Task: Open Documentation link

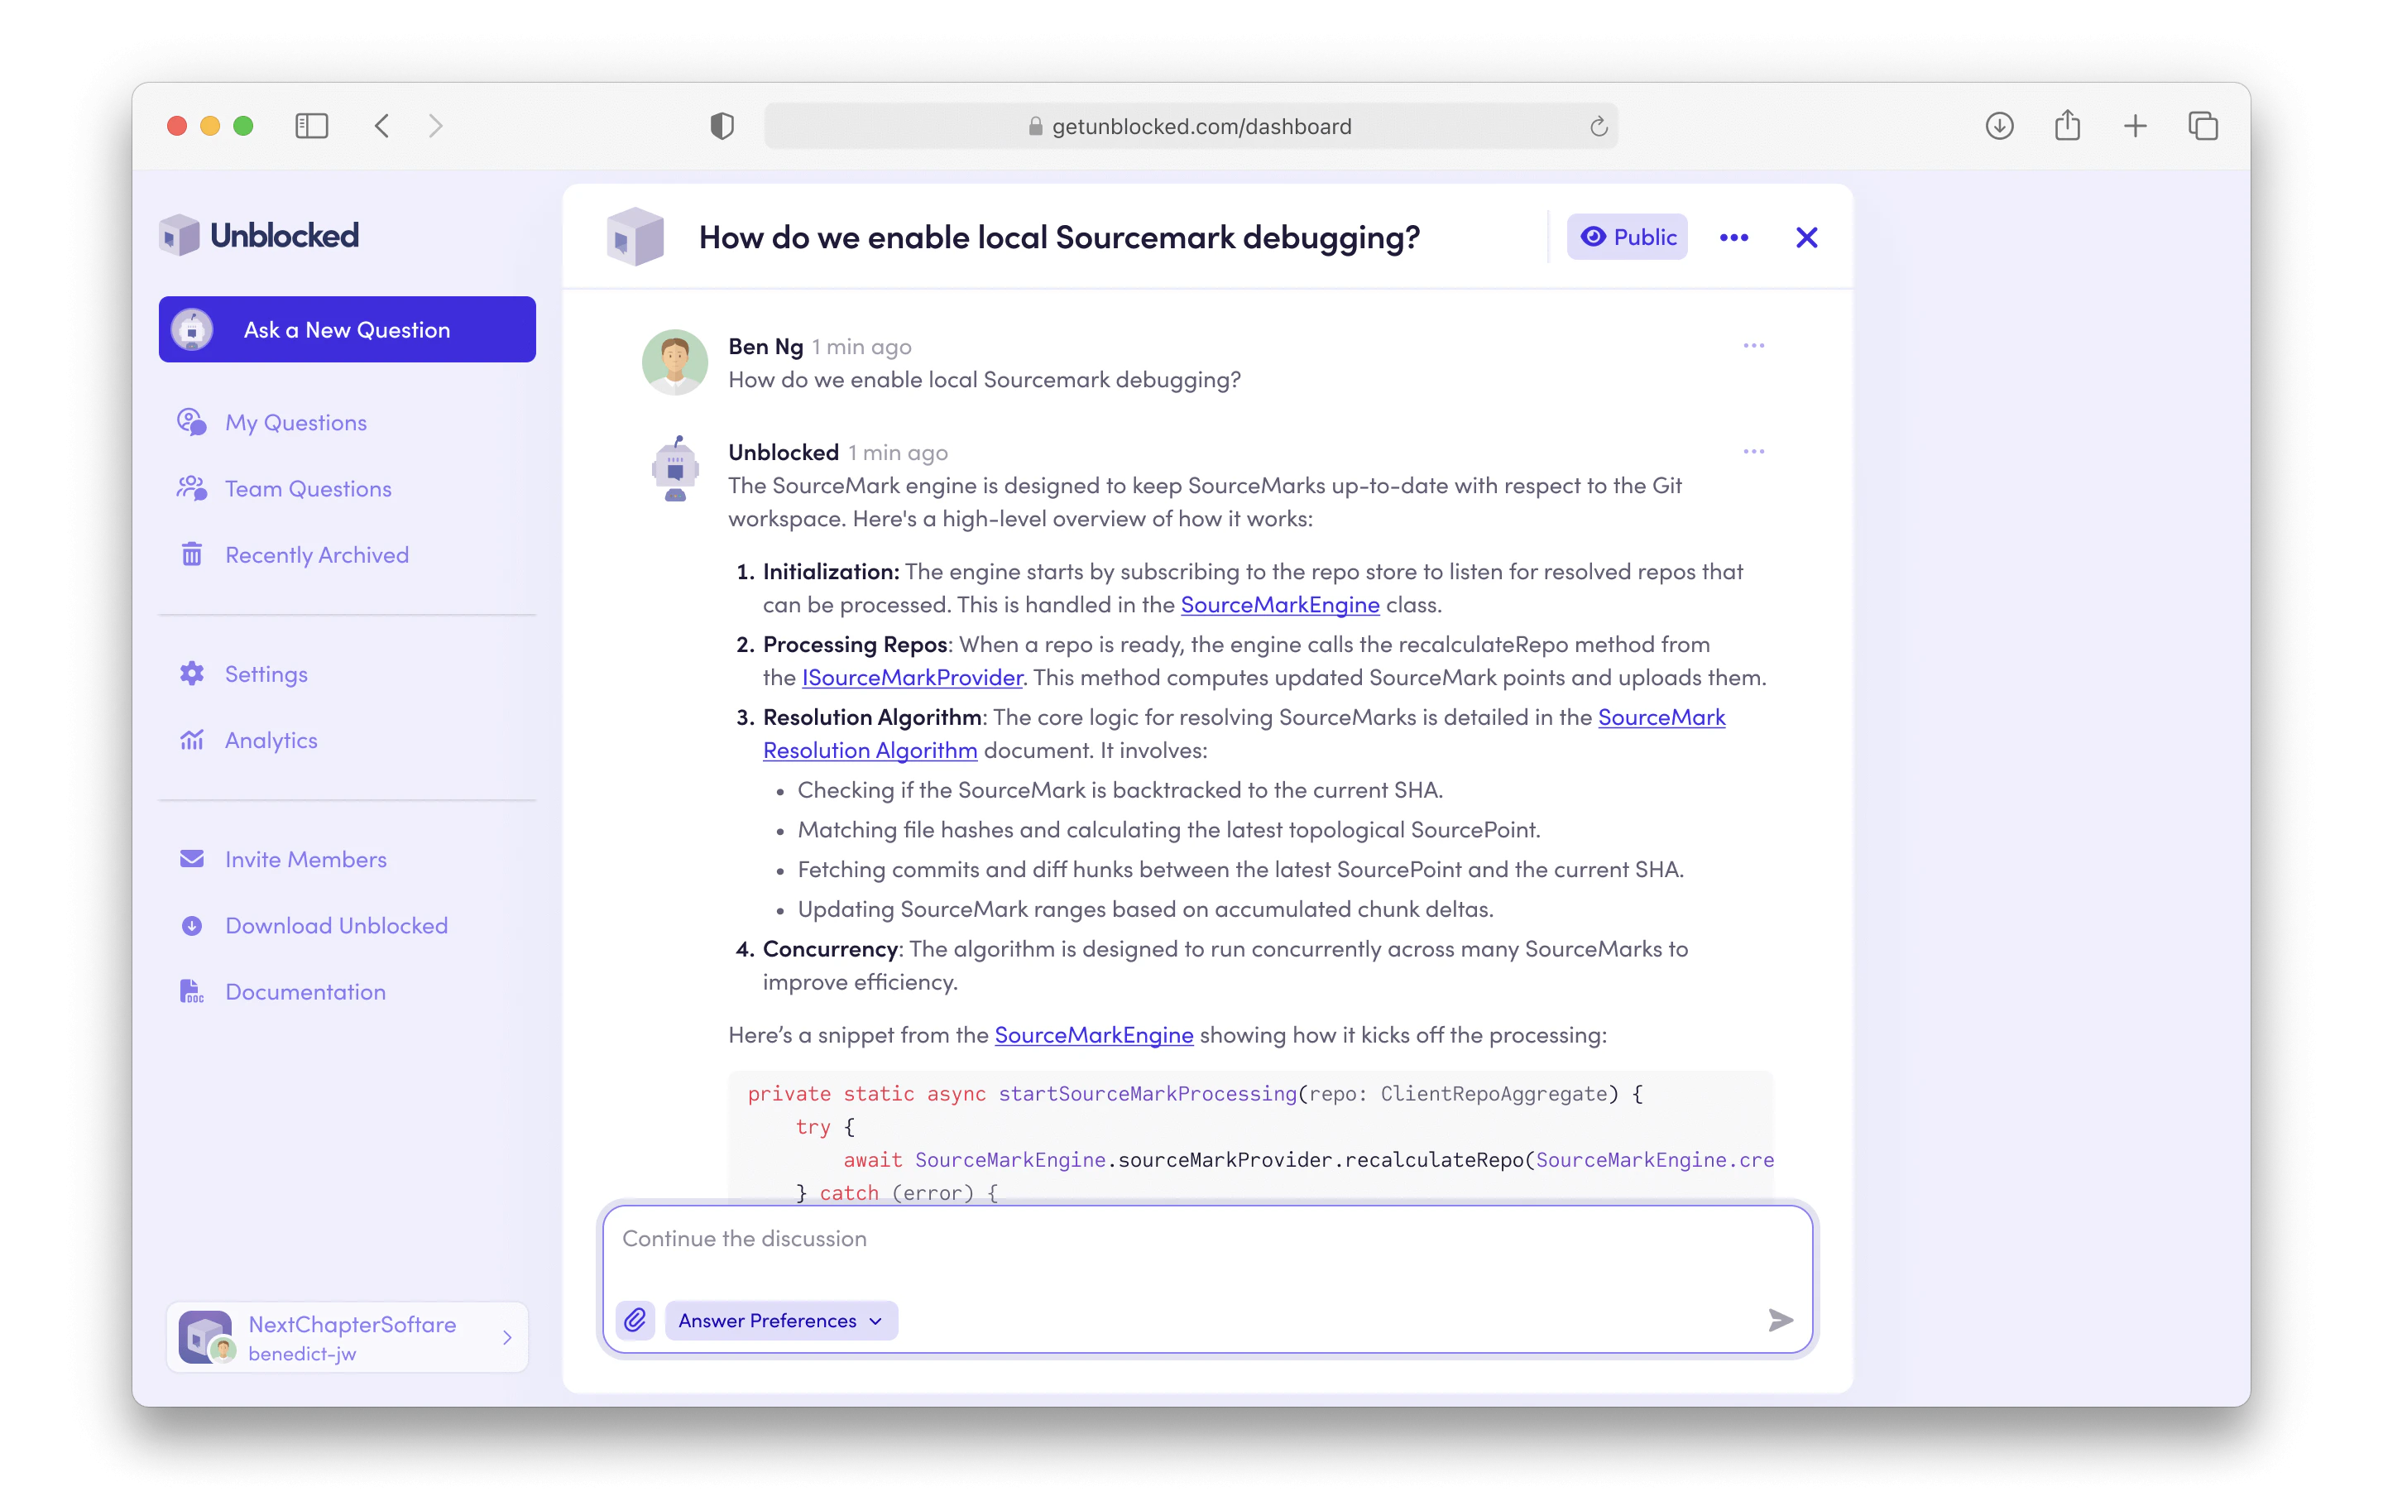Action: click(306, 991)
